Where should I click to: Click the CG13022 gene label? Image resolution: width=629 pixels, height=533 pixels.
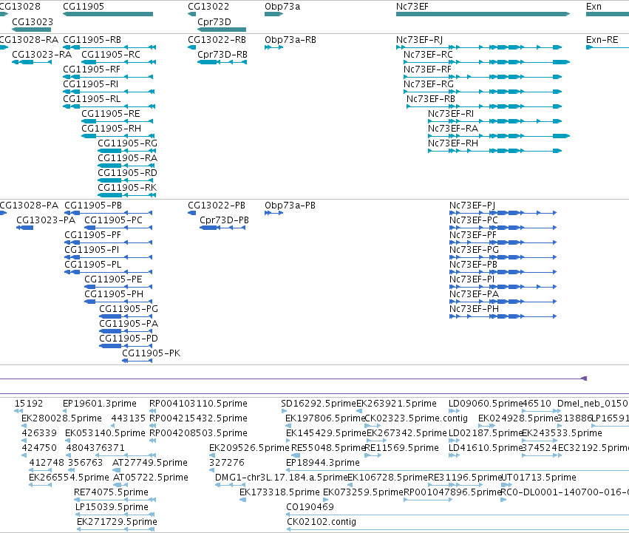pyautogui.click(x=208, y=7)
